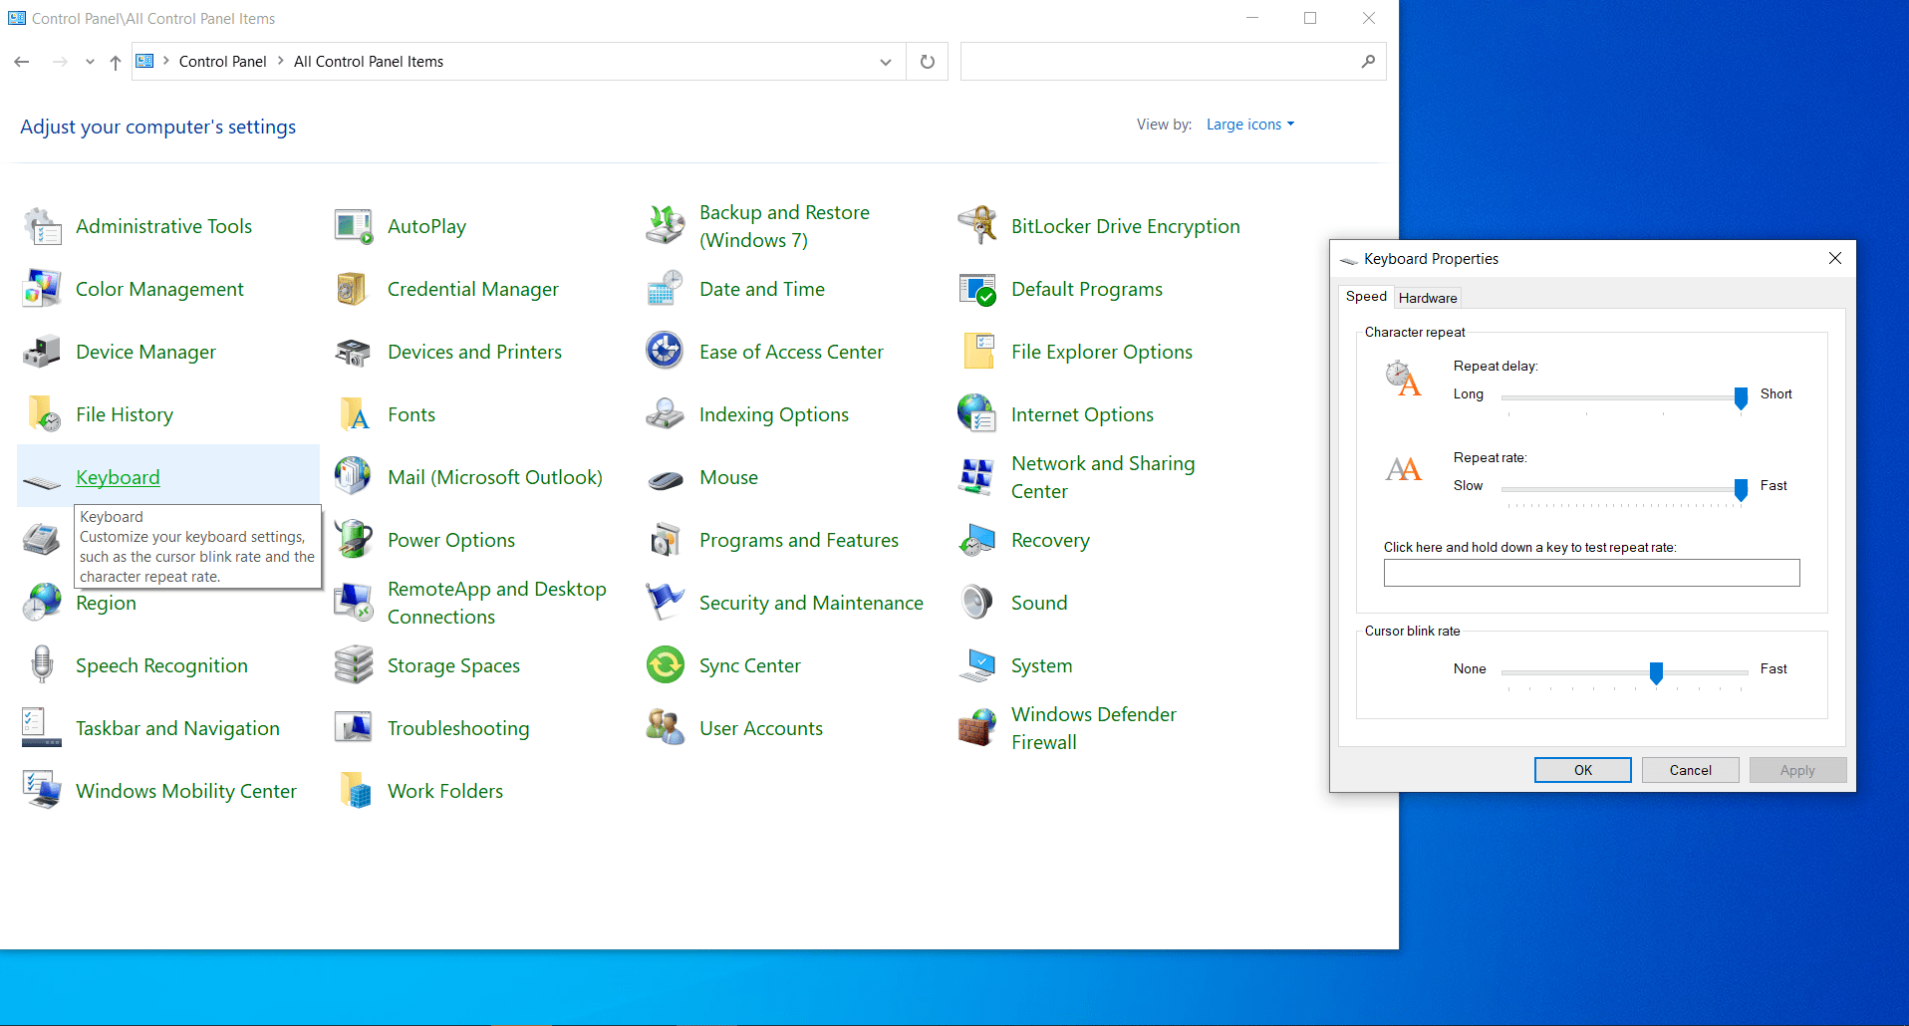The width and height of the screenshot is (1909, 1026).
Task: Click the refresh button in address bar
Action: pos(928,62)
